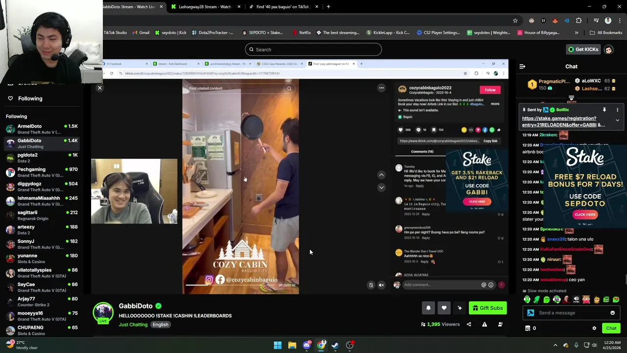Click the notification bell icon for GabbiDoto

(x=428, y=308)
